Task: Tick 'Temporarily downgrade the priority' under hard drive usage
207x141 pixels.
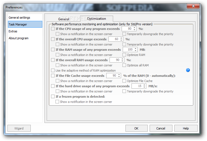Action: click(x=124, y=91)
